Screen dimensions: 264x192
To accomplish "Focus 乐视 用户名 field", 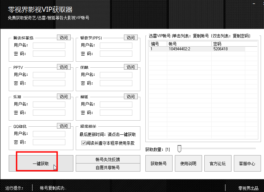I will point(49,105).
